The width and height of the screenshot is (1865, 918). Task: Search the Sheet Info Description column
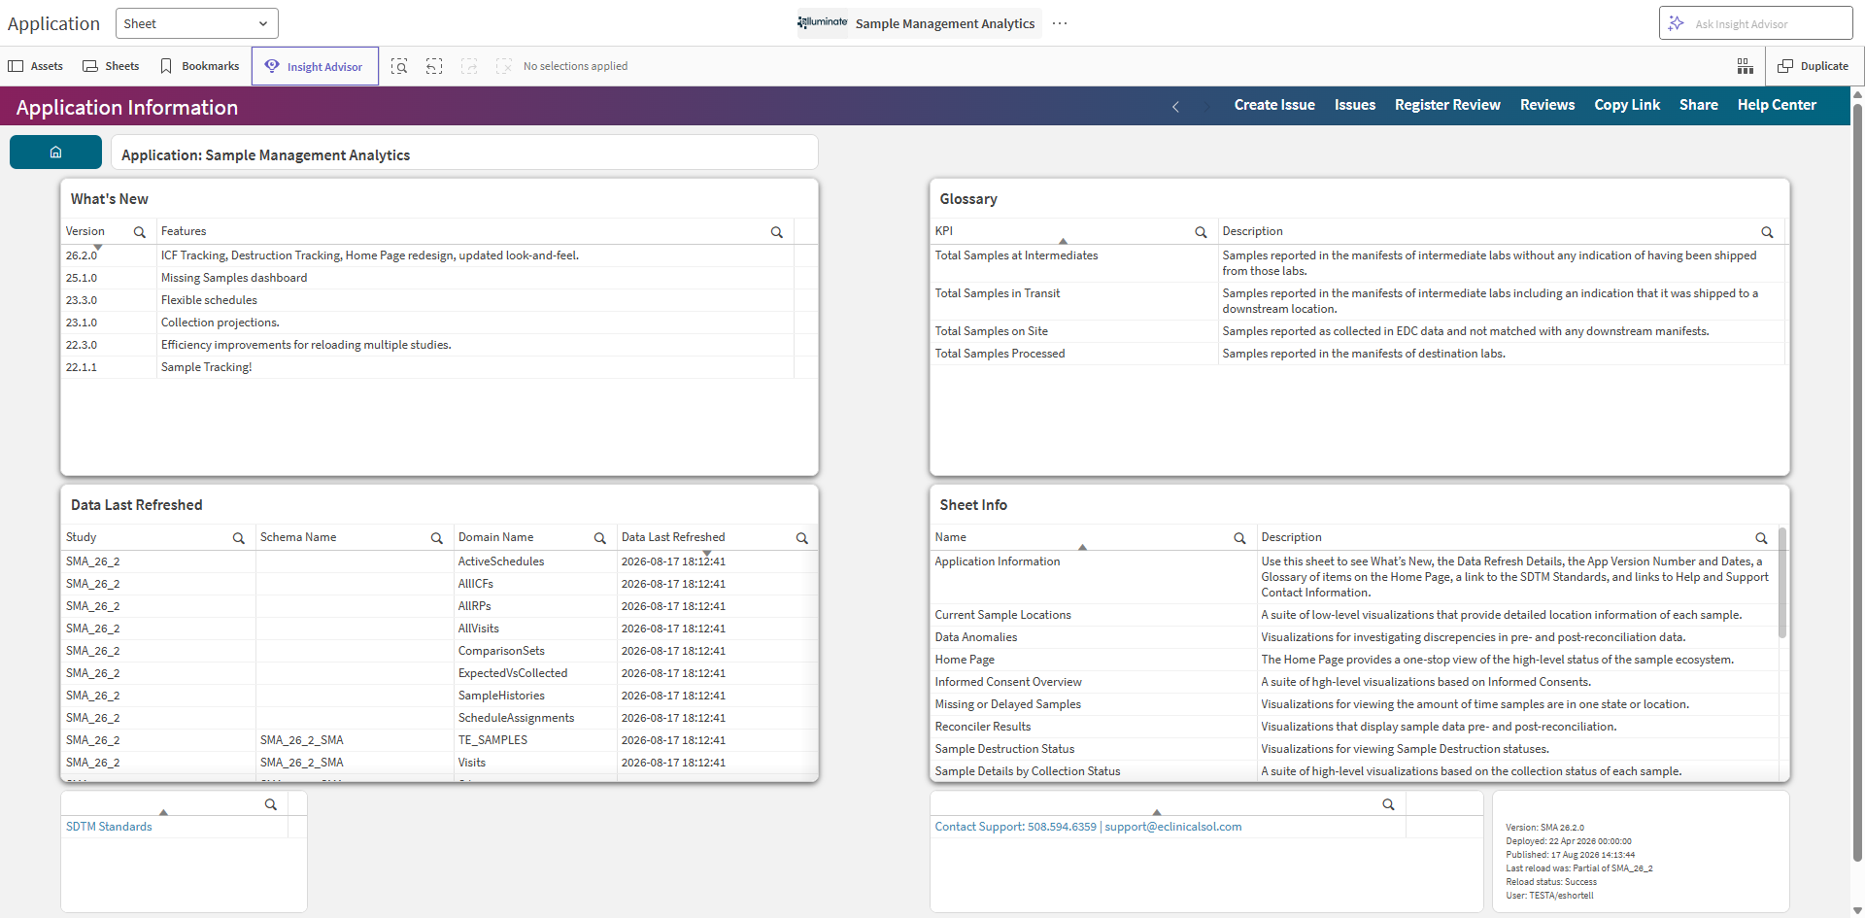[x=1761, y=538]
